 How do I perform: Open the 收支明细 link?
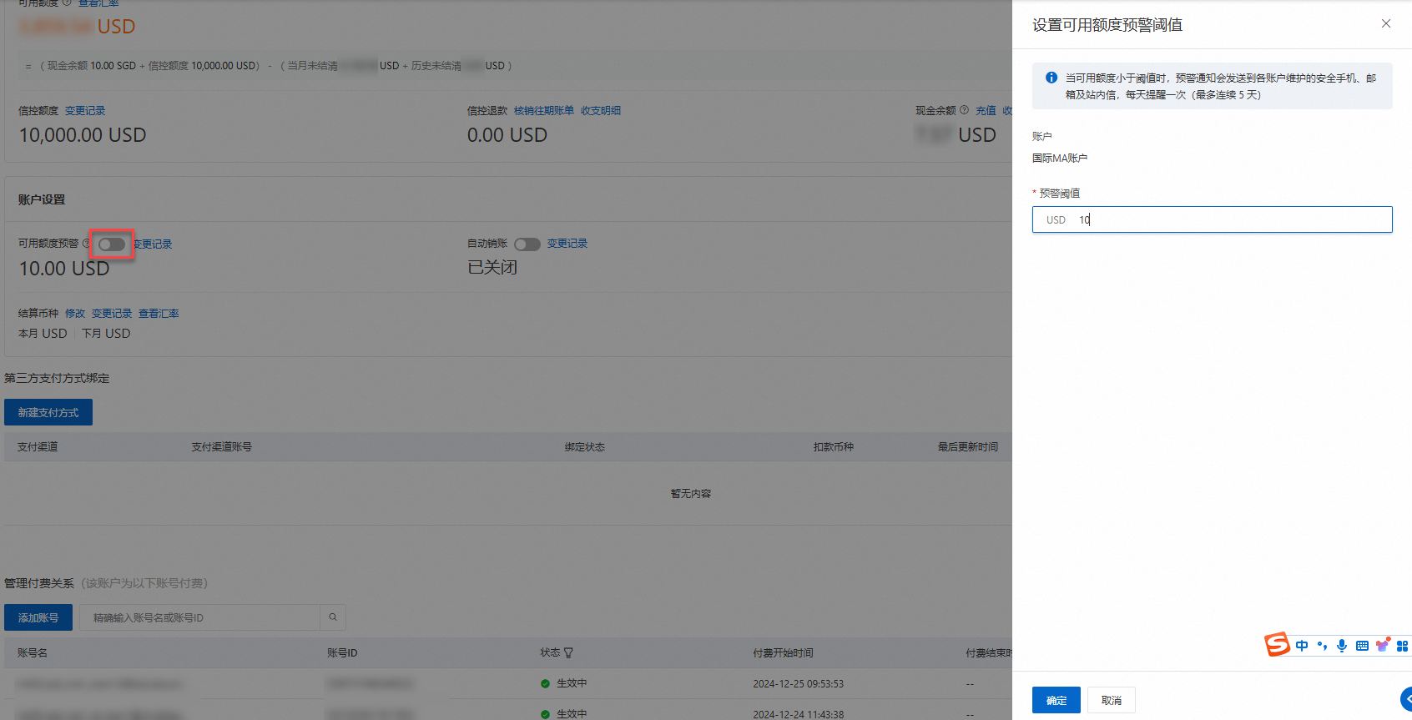pyautogui.click(x=601, y=111)
